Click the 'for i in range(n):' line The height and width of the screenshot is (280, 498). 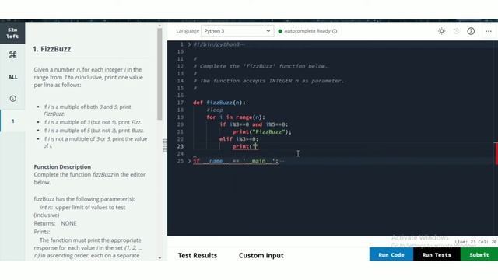(x=235, y=117)
